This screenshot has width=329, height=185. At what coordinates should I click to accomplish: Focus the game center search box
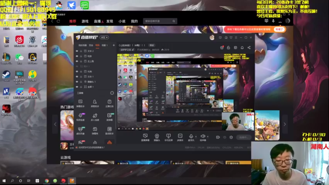coord(160,21)
